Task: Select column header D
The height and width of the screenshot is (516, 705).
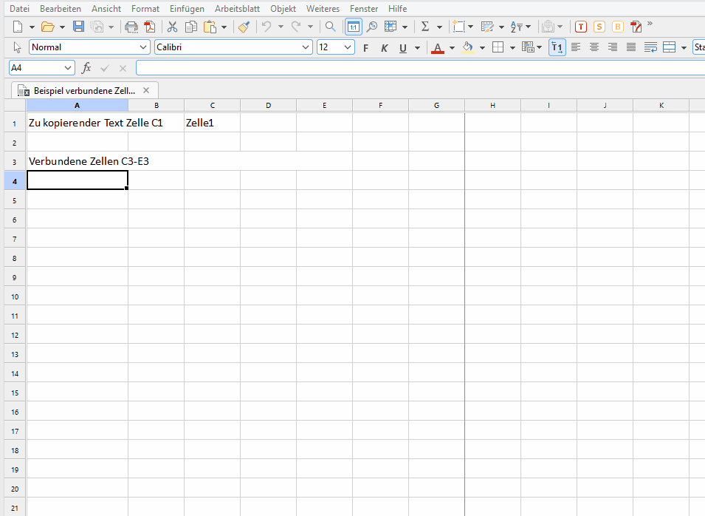Action: coord(268,106)
